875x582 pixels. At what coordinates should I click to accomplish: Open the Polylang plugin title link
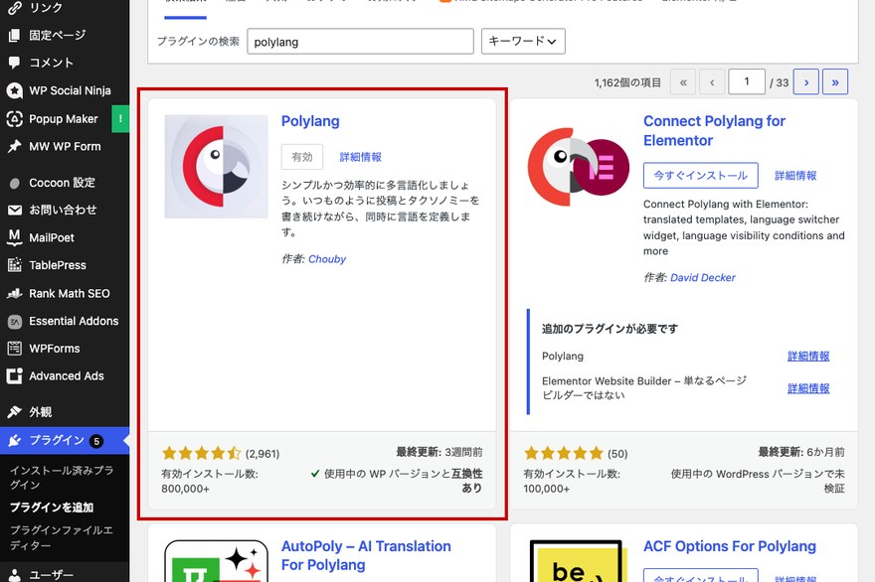[310, 121]
